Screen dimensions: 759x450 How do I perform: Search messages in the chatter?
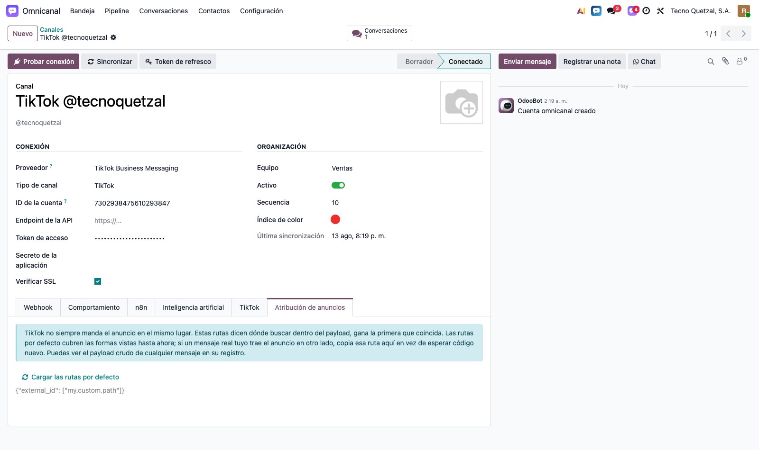click(711, 62)
